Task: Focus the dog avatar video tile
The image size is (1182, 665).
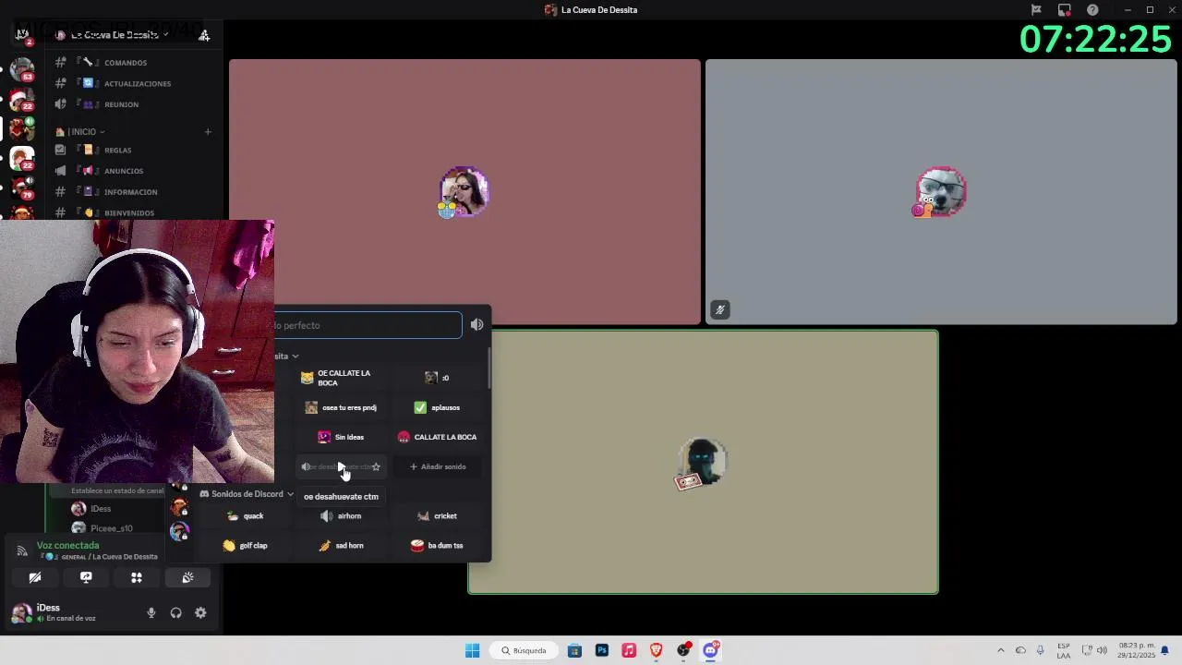Action: pyautogui.click(x=941, y=192)
